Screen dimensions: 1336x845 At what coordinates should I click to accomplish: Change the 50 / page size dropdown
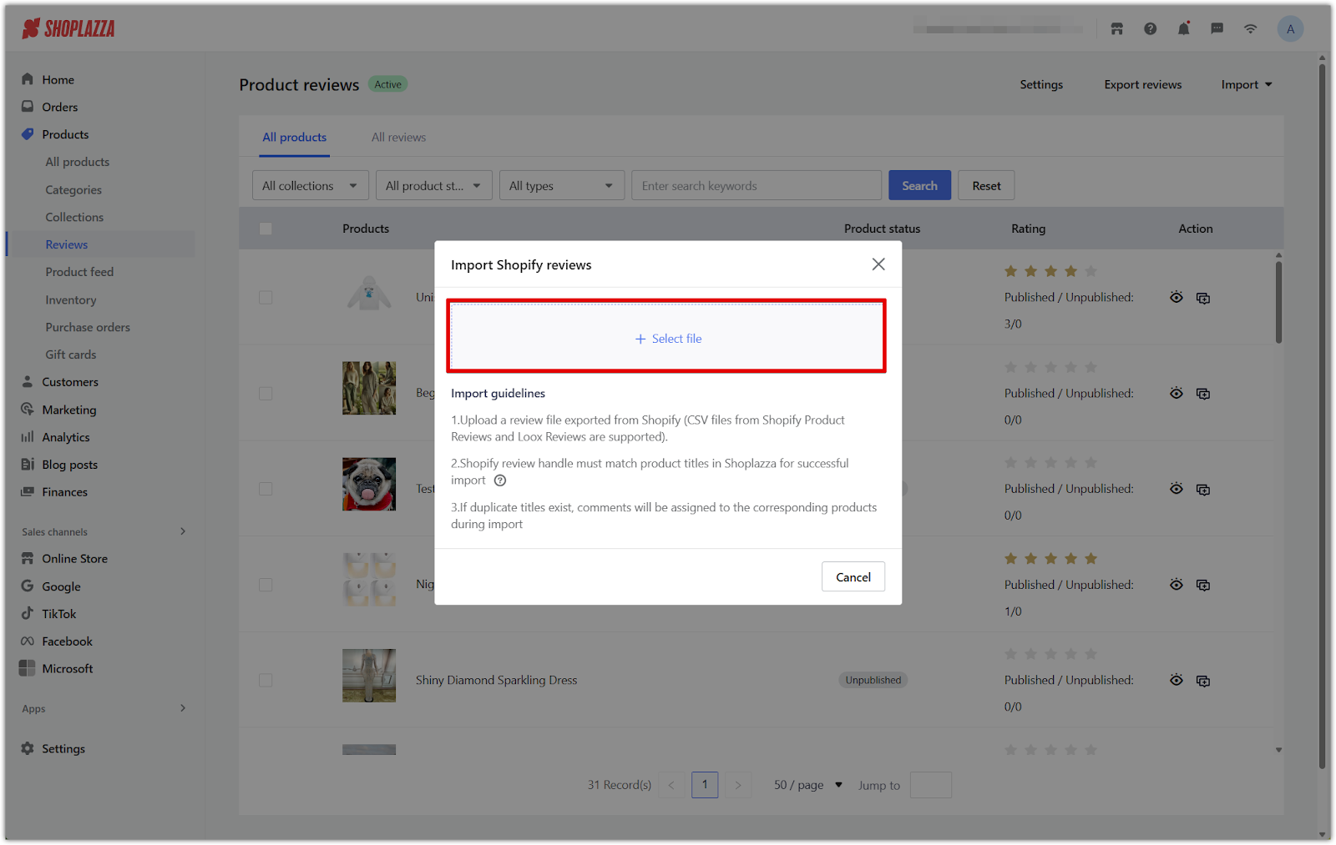click(807, 785)
